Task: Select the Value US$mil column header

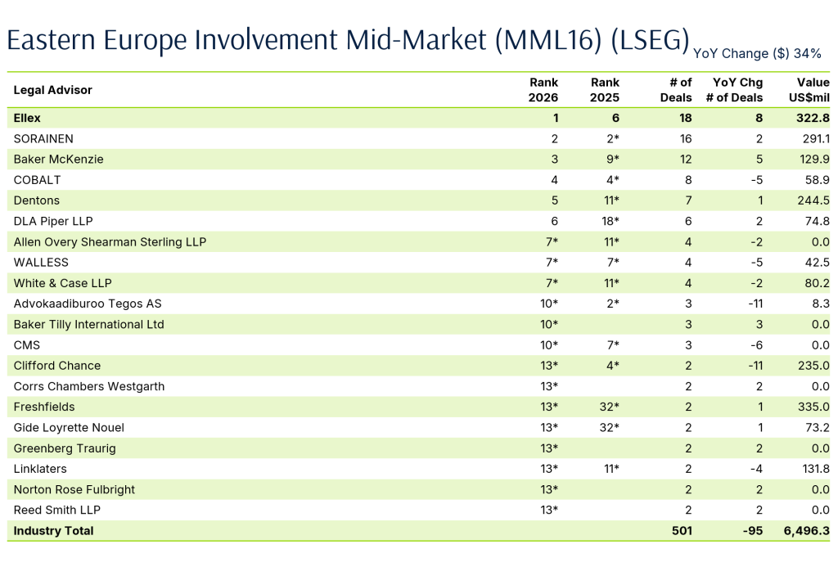Action: pyautogui.click(x=810, y=90)
